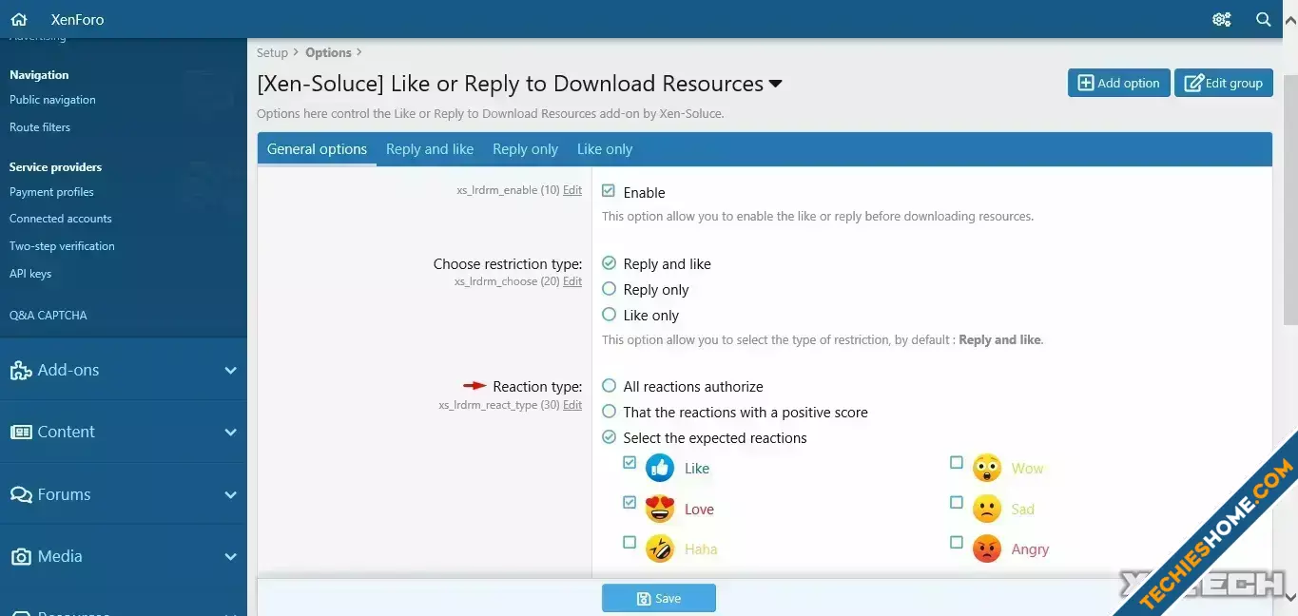1298x616 pixels.
Task: Select the Reply and like radio option
Action: 609,263
